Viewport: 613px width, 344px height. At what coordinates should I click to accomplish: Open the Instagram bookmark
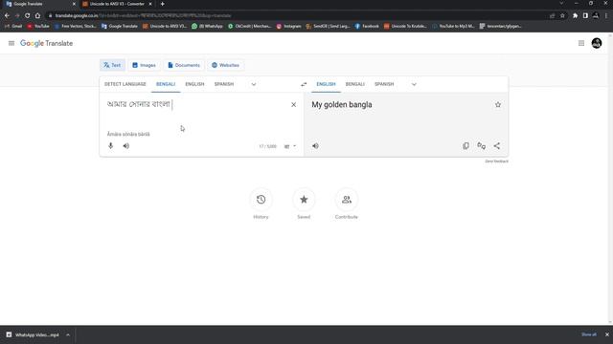(x=289, y=26)
